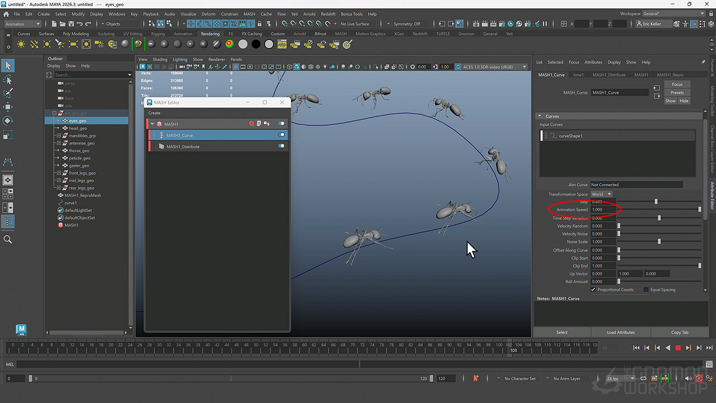Click the stop playback button
Screen dimensions: 716x403
click(678, 348)
